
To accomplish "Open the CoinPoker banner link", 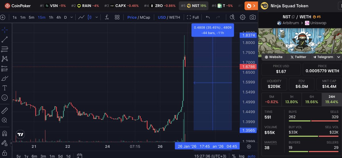I will click(17, 6).
